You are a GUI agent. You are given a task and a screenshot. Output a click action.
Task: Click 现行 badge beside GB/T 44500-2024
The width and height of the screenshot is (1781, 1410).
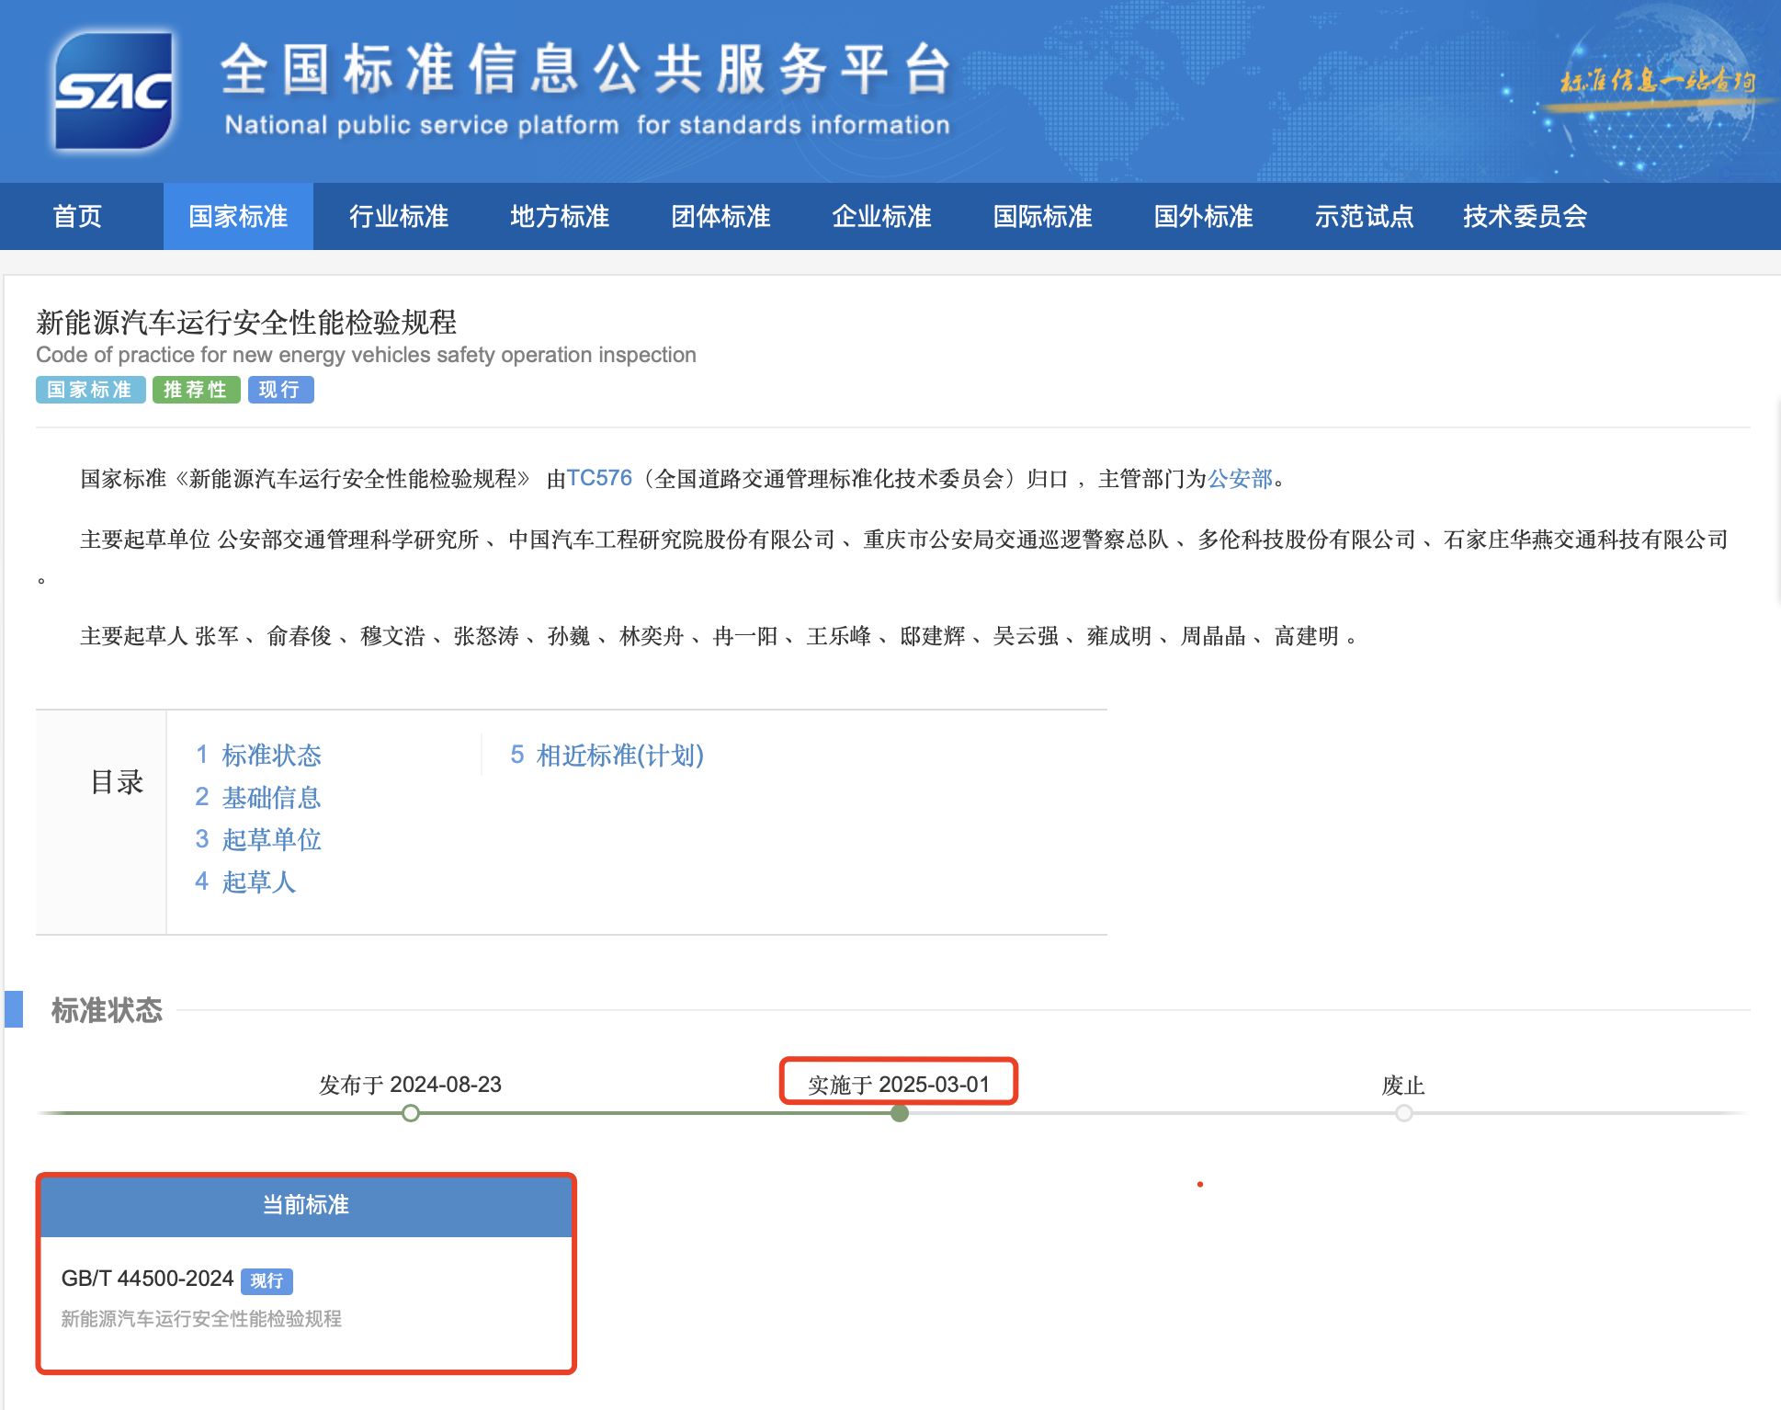coord(267,1280)
